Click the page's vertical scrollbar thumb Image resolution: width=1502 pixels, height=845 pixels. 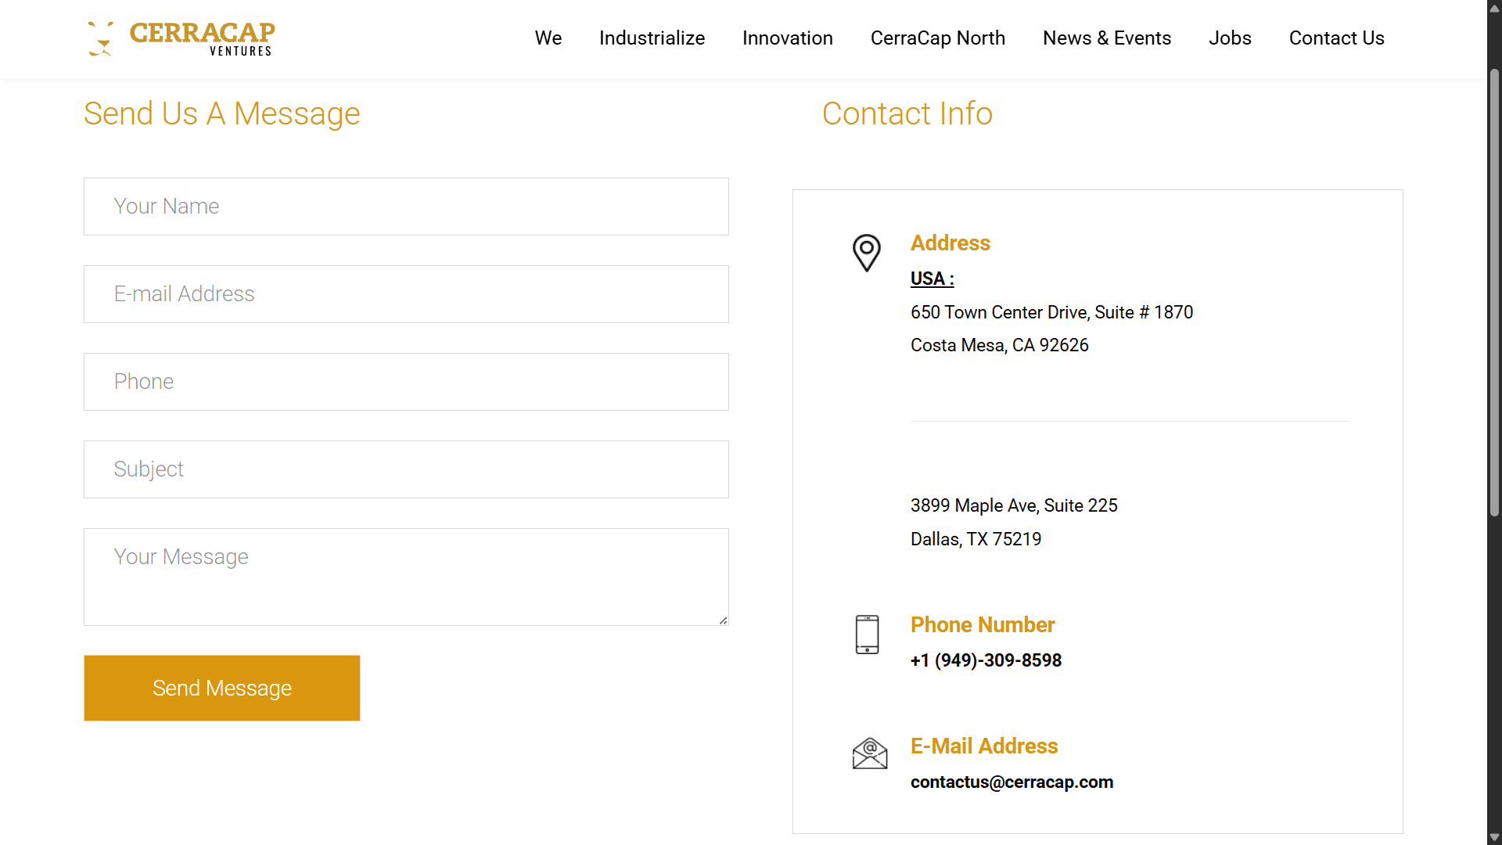click(1494, 293)
